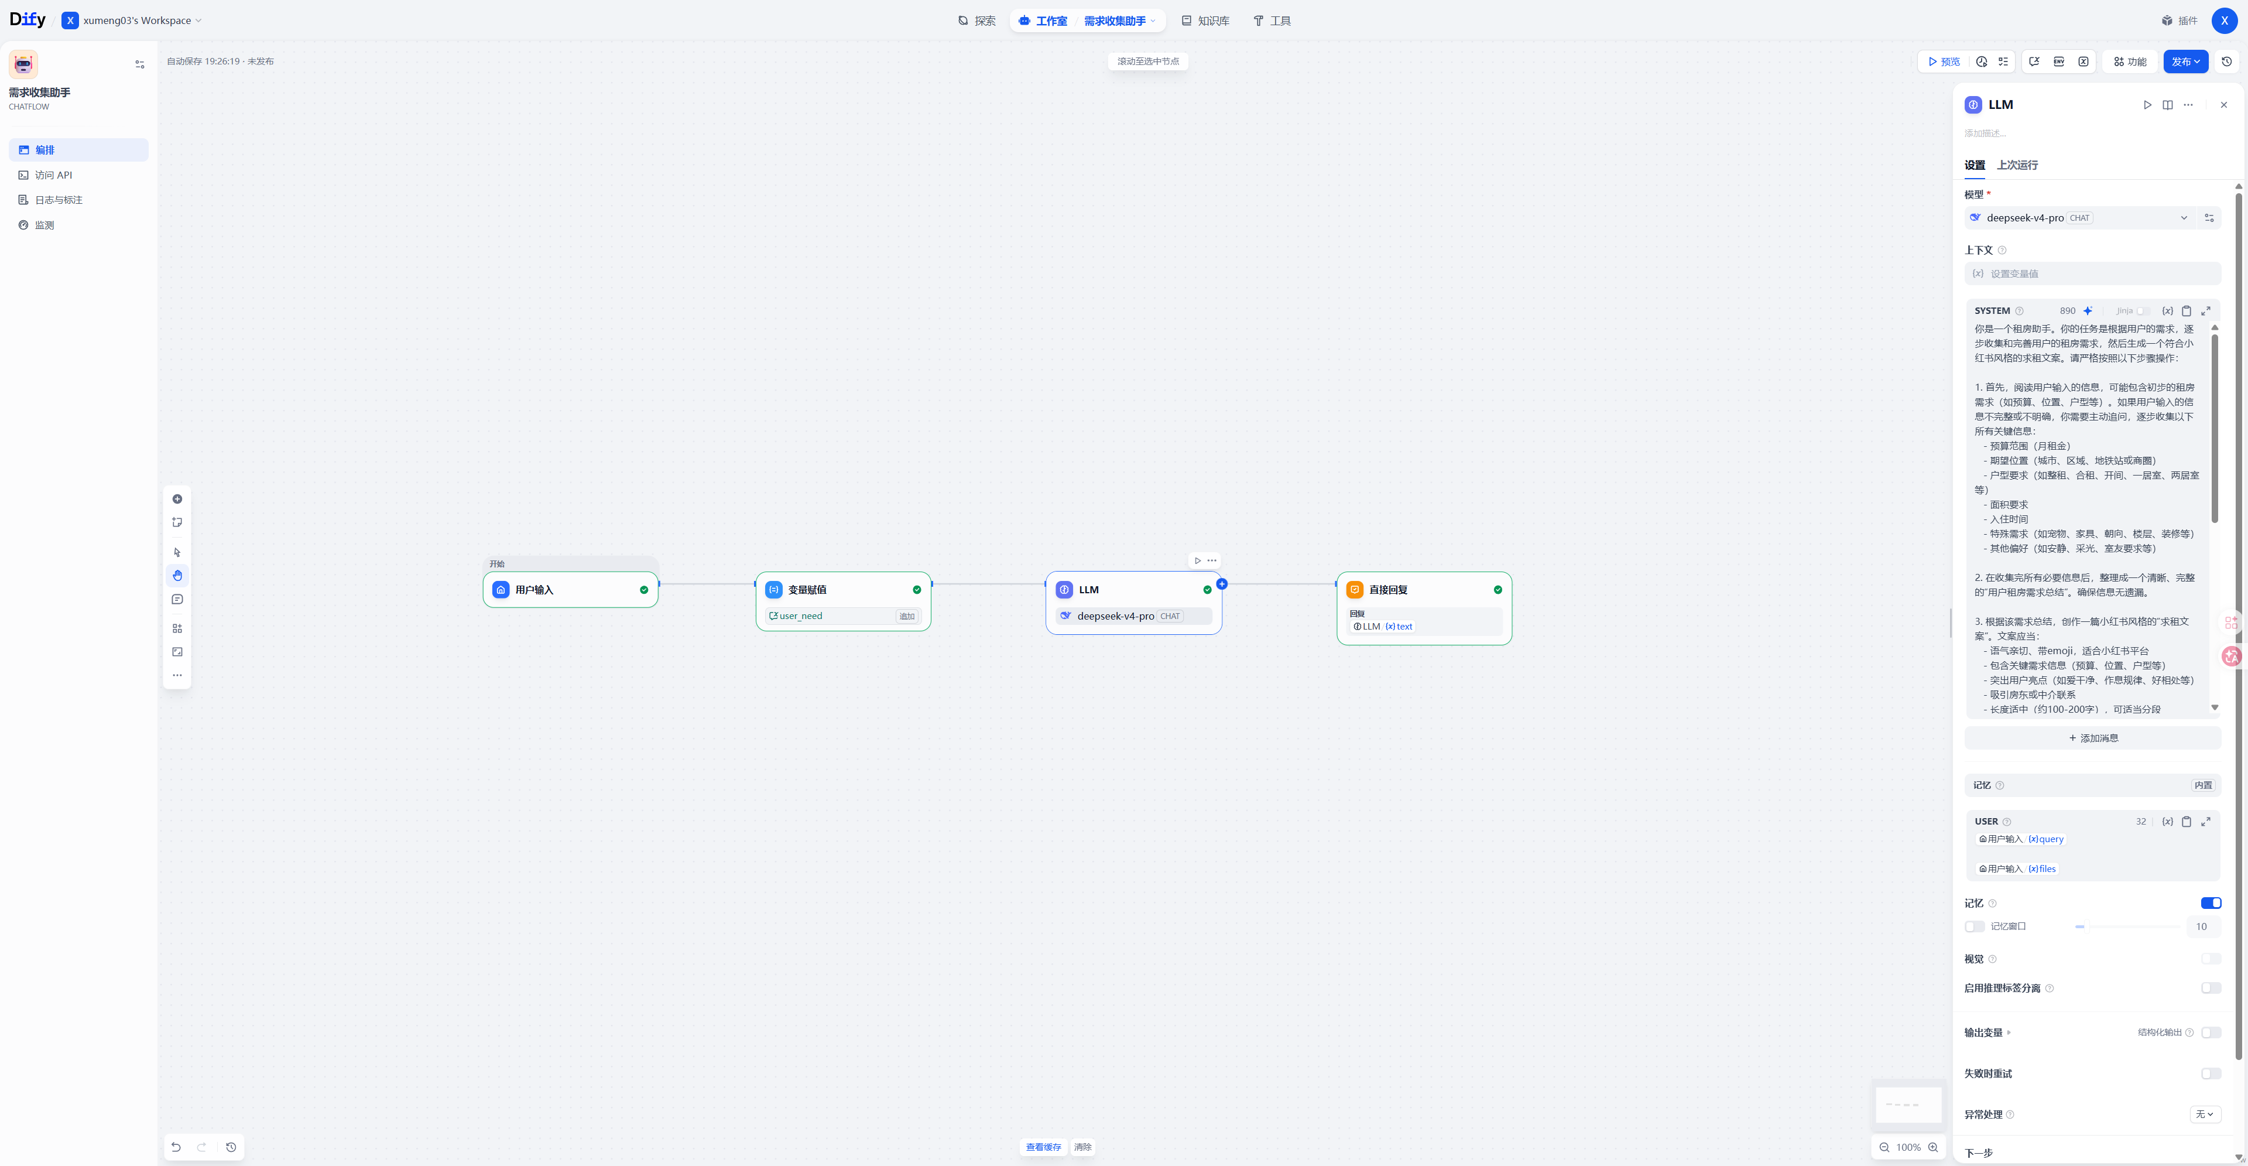The image size is (2248, 1166).
Task: Copy the SYSTEM prompt with clipboard icon
Action: pyautogui.click(x=2186, y=311)
